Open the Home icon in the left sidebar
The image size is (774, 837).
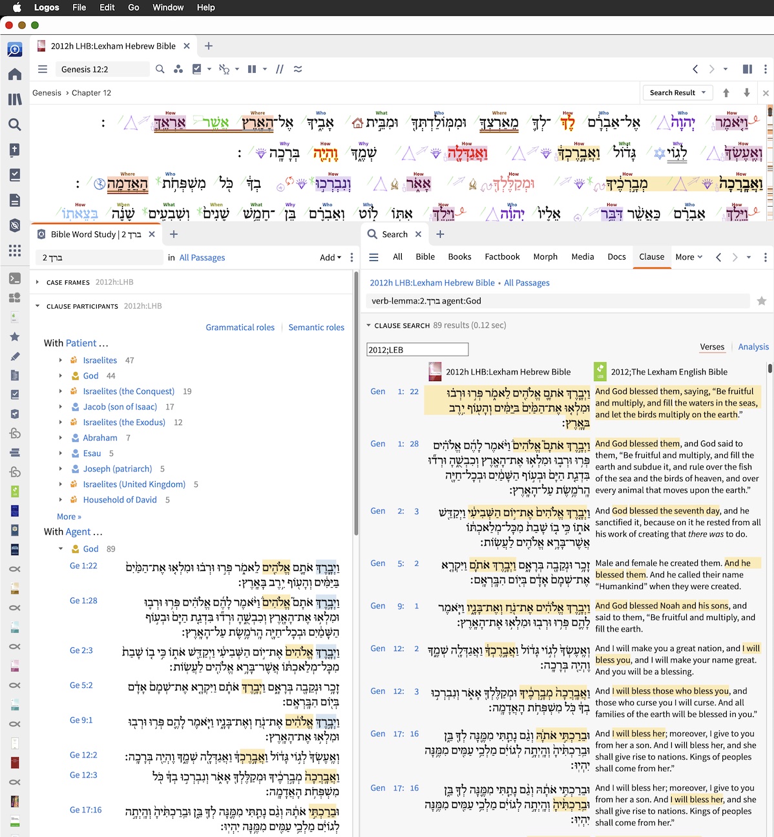click(14, 74)
